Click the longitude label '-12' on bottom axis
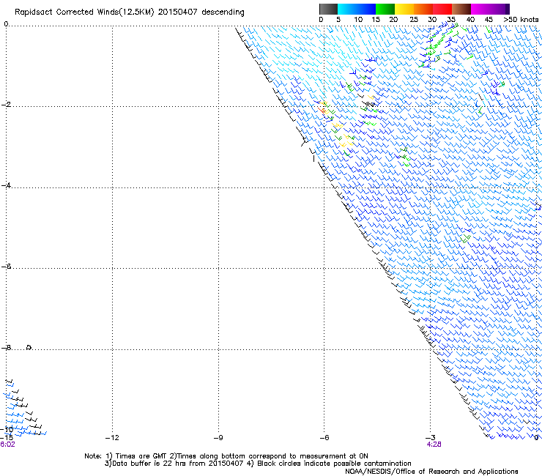 [x=112, y=438]
